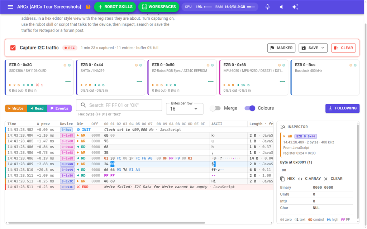Open the WORKSPACES menu
Viewport: 367px width, 229px height.
pos(159,7)
